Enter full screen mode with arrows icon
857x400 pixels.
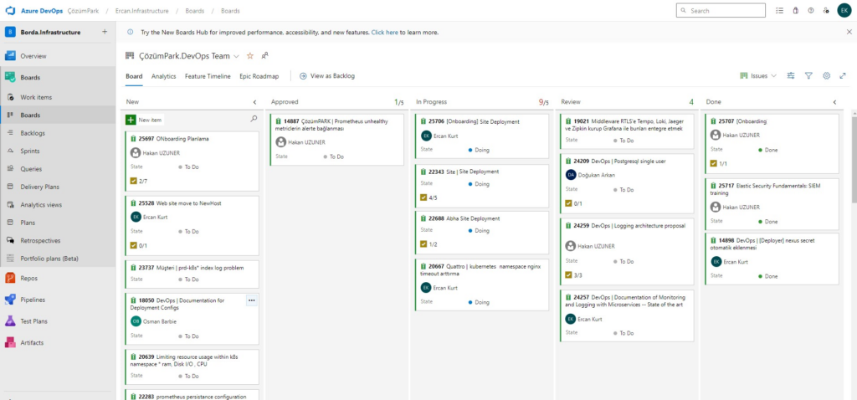[x=843, y=76]
